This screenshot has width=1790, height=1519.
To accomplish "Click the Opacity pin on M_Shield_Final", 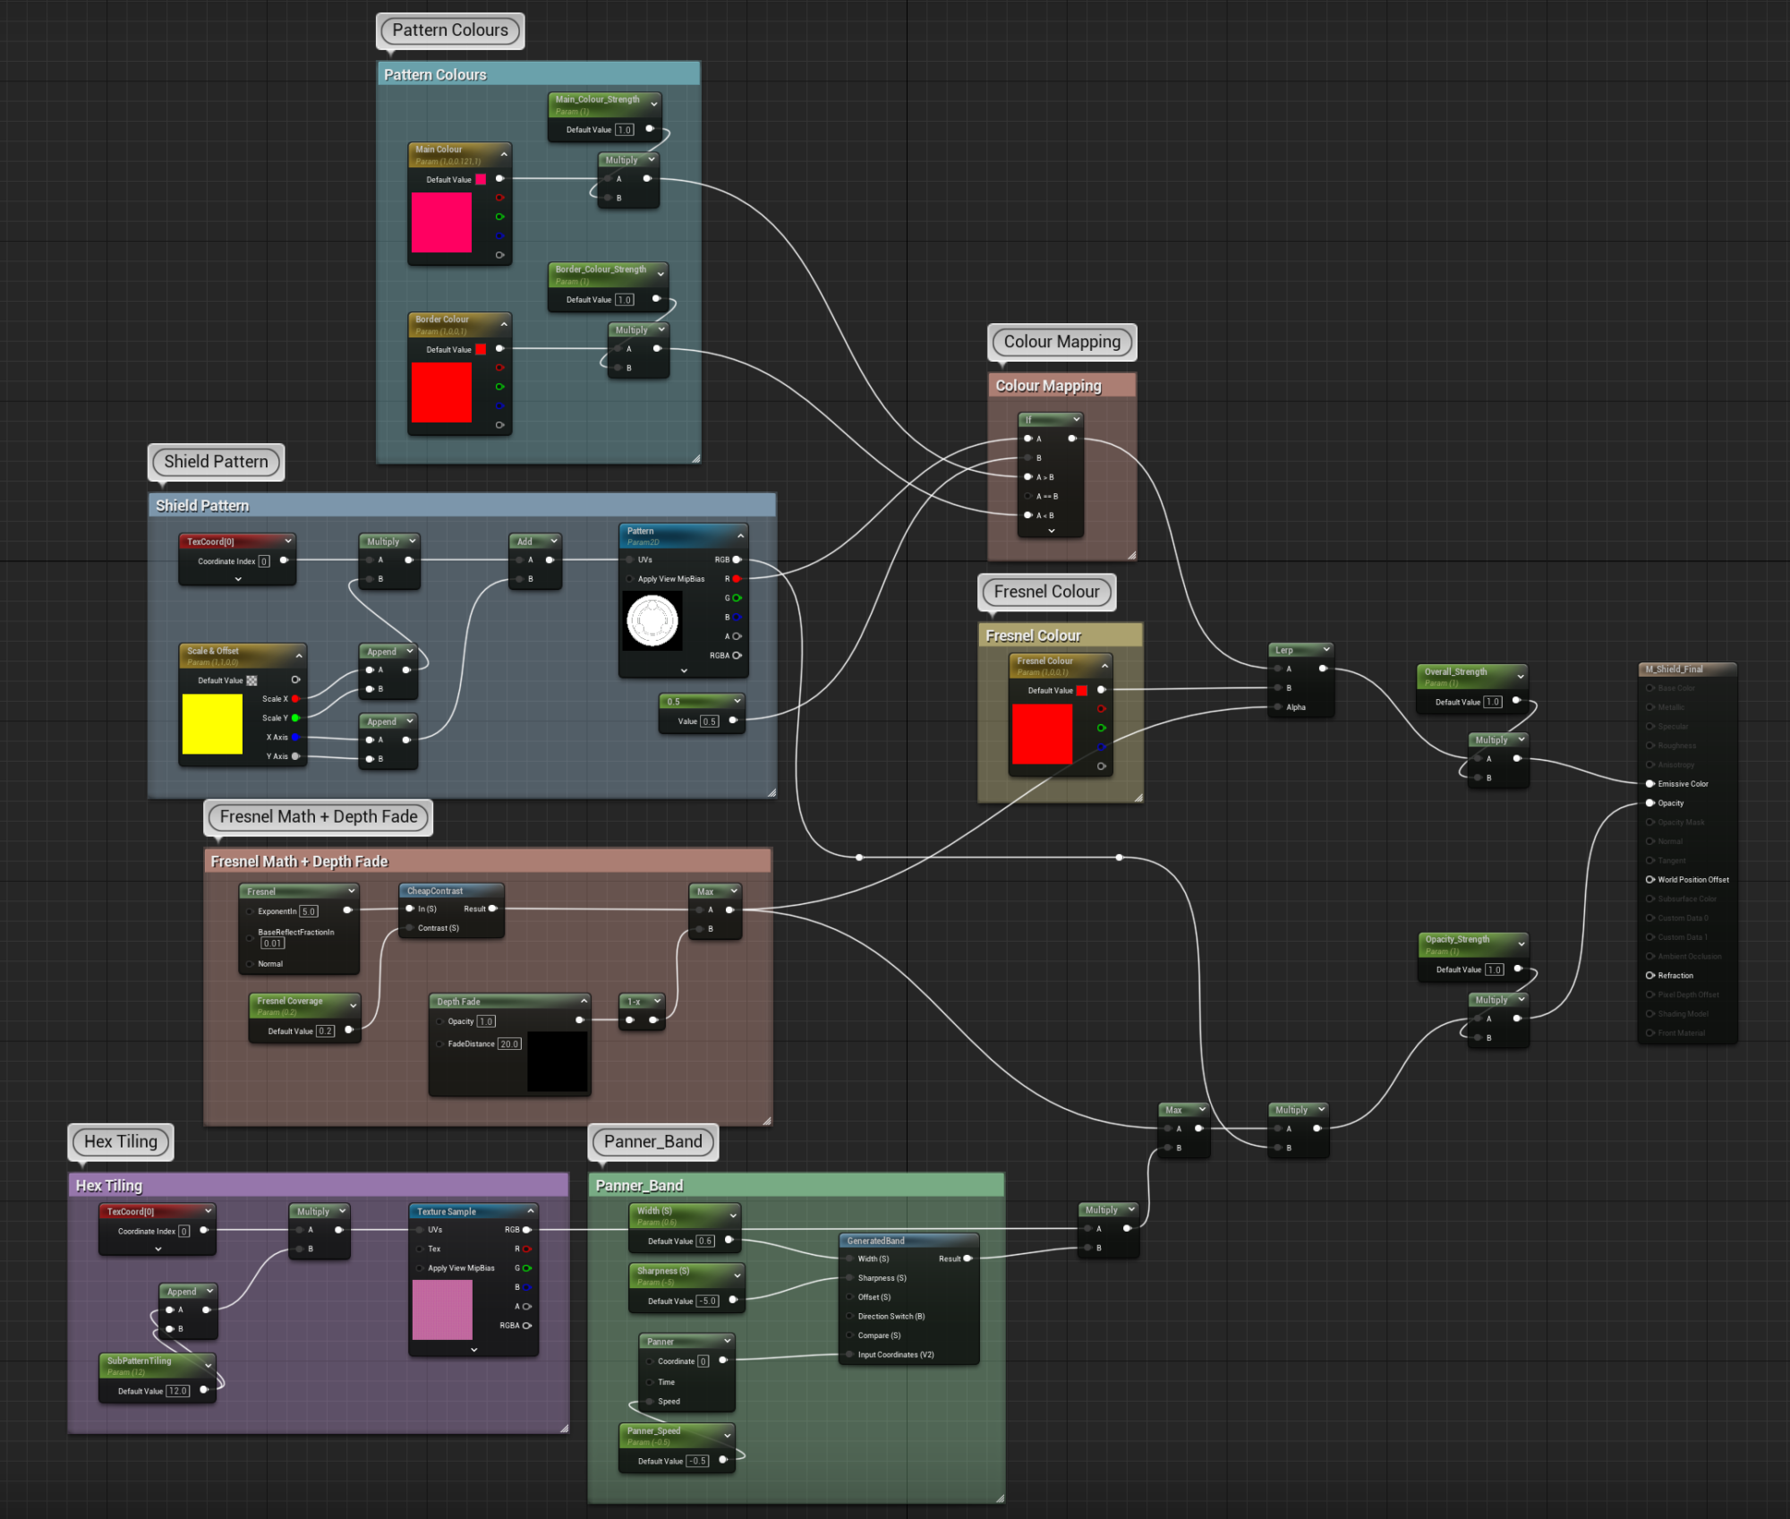I will [1650, 803].
